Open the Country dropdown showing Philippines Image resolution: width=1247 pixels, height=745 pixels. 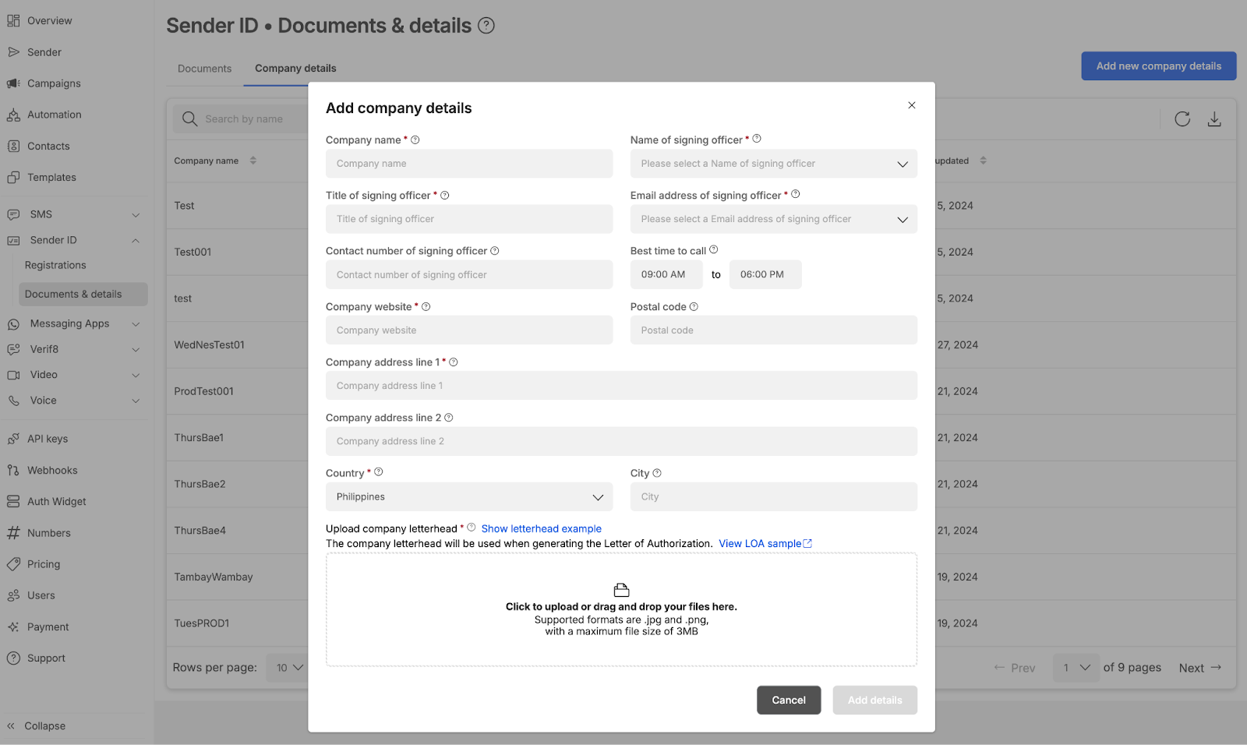(x=468, y=497)
